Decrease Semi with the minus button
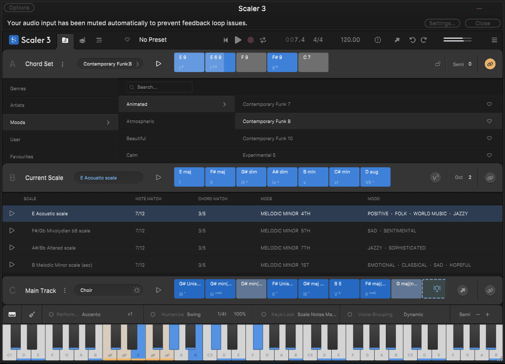The image size is (505, 364). tap(478, 315)
